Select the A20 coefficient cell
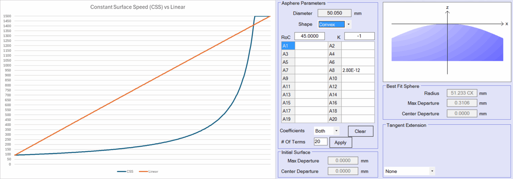Viewport: 513px width, 179px height. point(358,119)
